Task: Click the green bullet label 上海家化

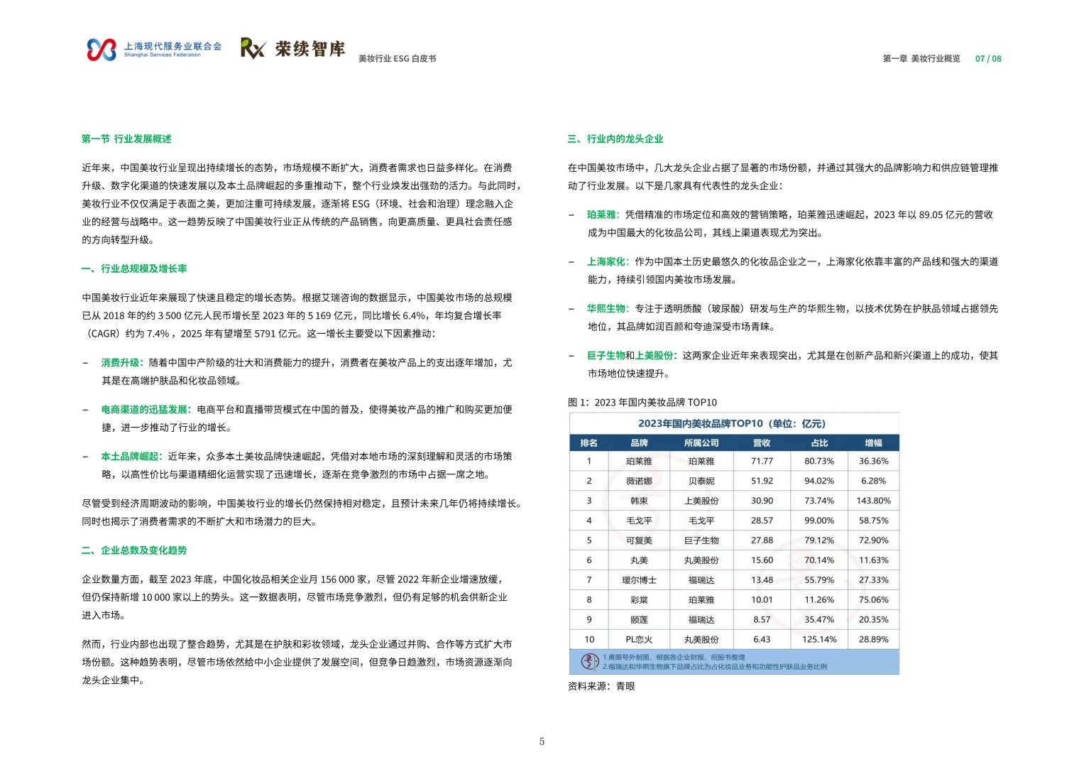Action: 606,262
